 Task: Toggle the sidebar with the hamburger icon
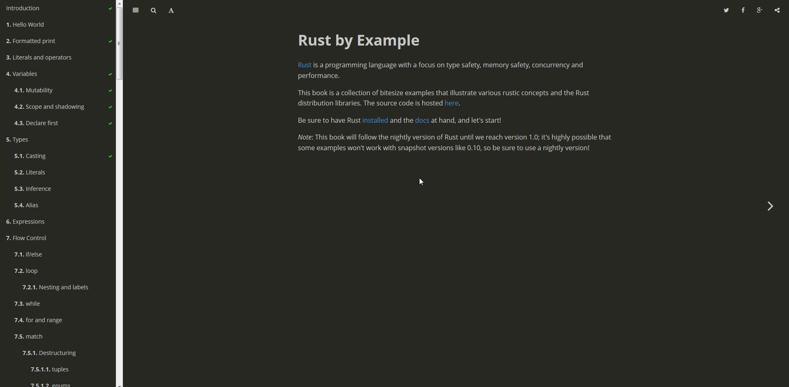(136, 11)
